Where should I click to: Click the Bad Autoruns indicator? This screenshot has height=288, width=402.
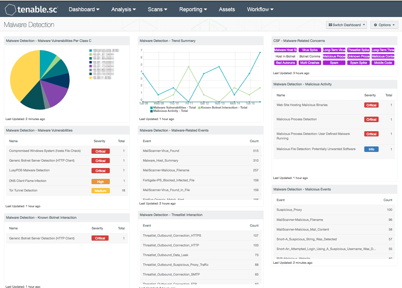[286, 63]
